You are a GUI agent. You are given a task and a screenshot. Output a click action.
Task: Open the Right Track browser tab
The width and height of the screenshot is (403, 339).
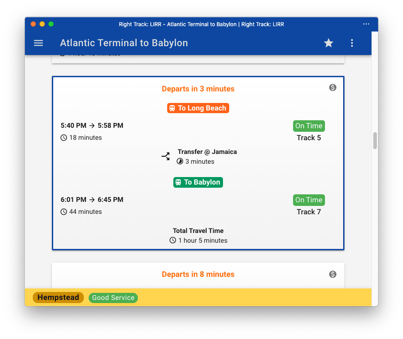201,24
